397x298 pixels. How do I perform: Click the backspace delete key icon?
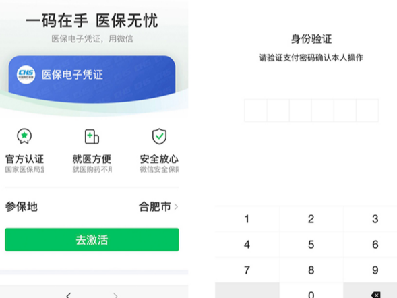point(375,295)
